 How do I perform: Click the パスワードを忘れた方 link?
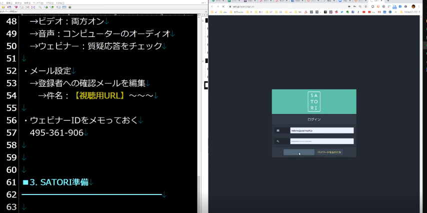(x=329, y=152)
